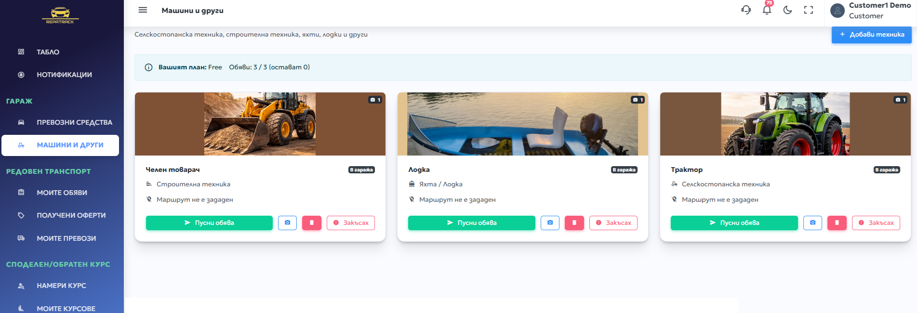Toggle fullscreen mode icon
This screenshot has width=917, height=313.
(809, 10)
